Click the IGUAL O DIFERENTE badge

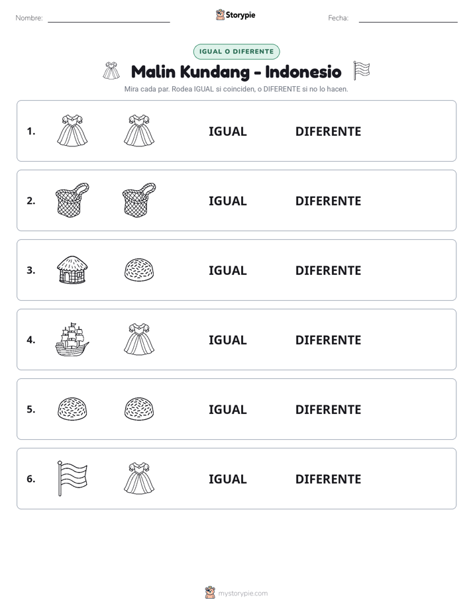pos(236,52)
